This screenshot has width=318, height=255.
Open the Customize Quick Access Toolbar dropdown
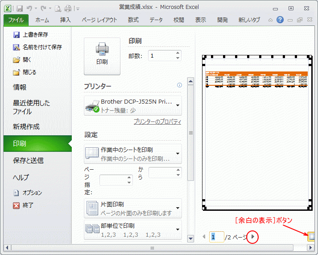[78, 8]
